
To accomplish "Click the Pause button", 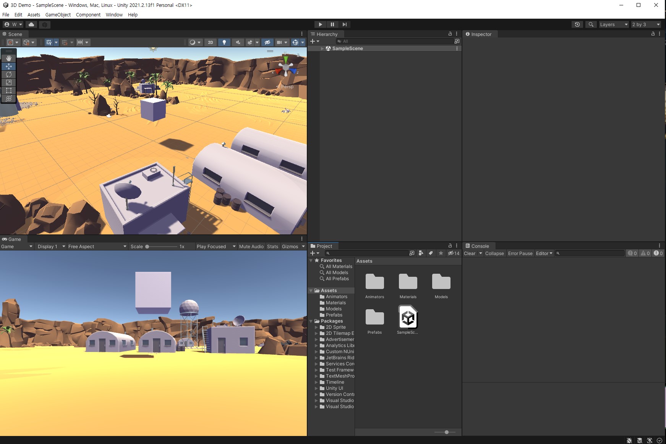I will (332, 24).
